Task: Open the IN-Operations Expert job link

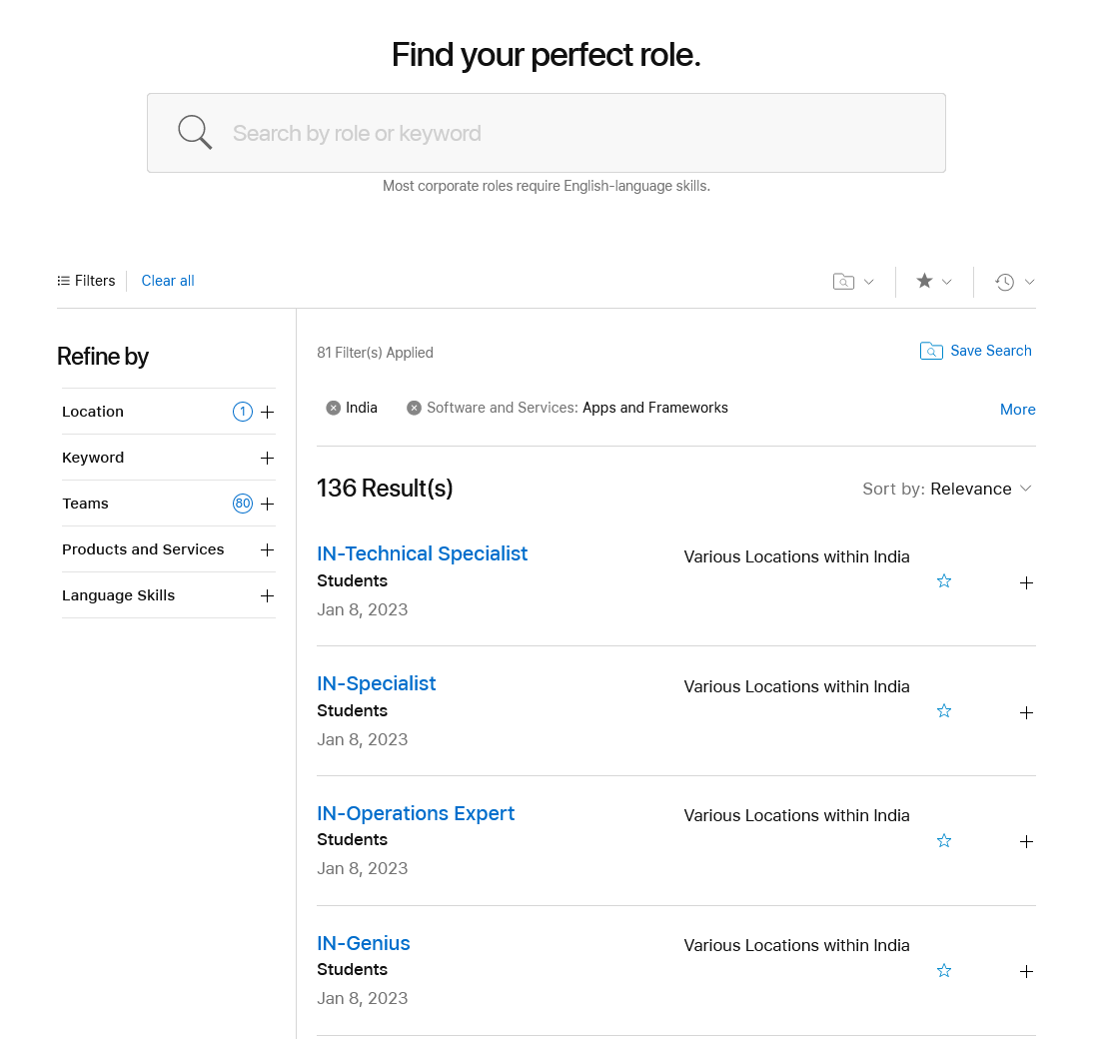Action: coord(416,813)
